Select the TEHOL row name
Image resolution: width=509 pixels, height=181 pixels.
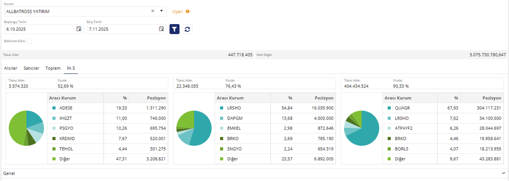point(66,148)
